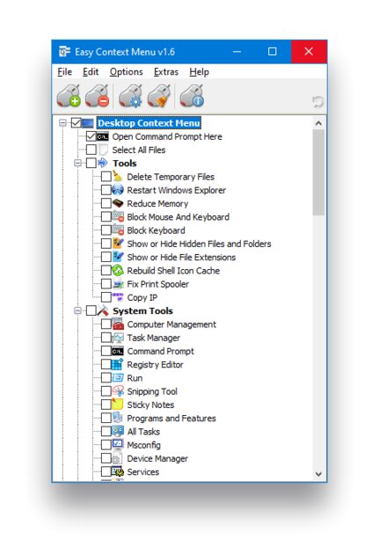Click the Snipping Tool scissors icon

click(x=118, y=391)
